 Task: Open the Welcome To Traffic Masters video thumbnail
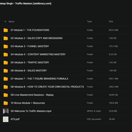(x=6, y=111)
